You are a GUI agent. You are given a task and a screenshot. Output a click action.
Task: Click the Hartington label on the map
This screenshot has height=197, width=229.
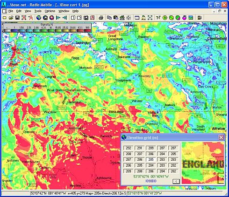coord(74,102)
